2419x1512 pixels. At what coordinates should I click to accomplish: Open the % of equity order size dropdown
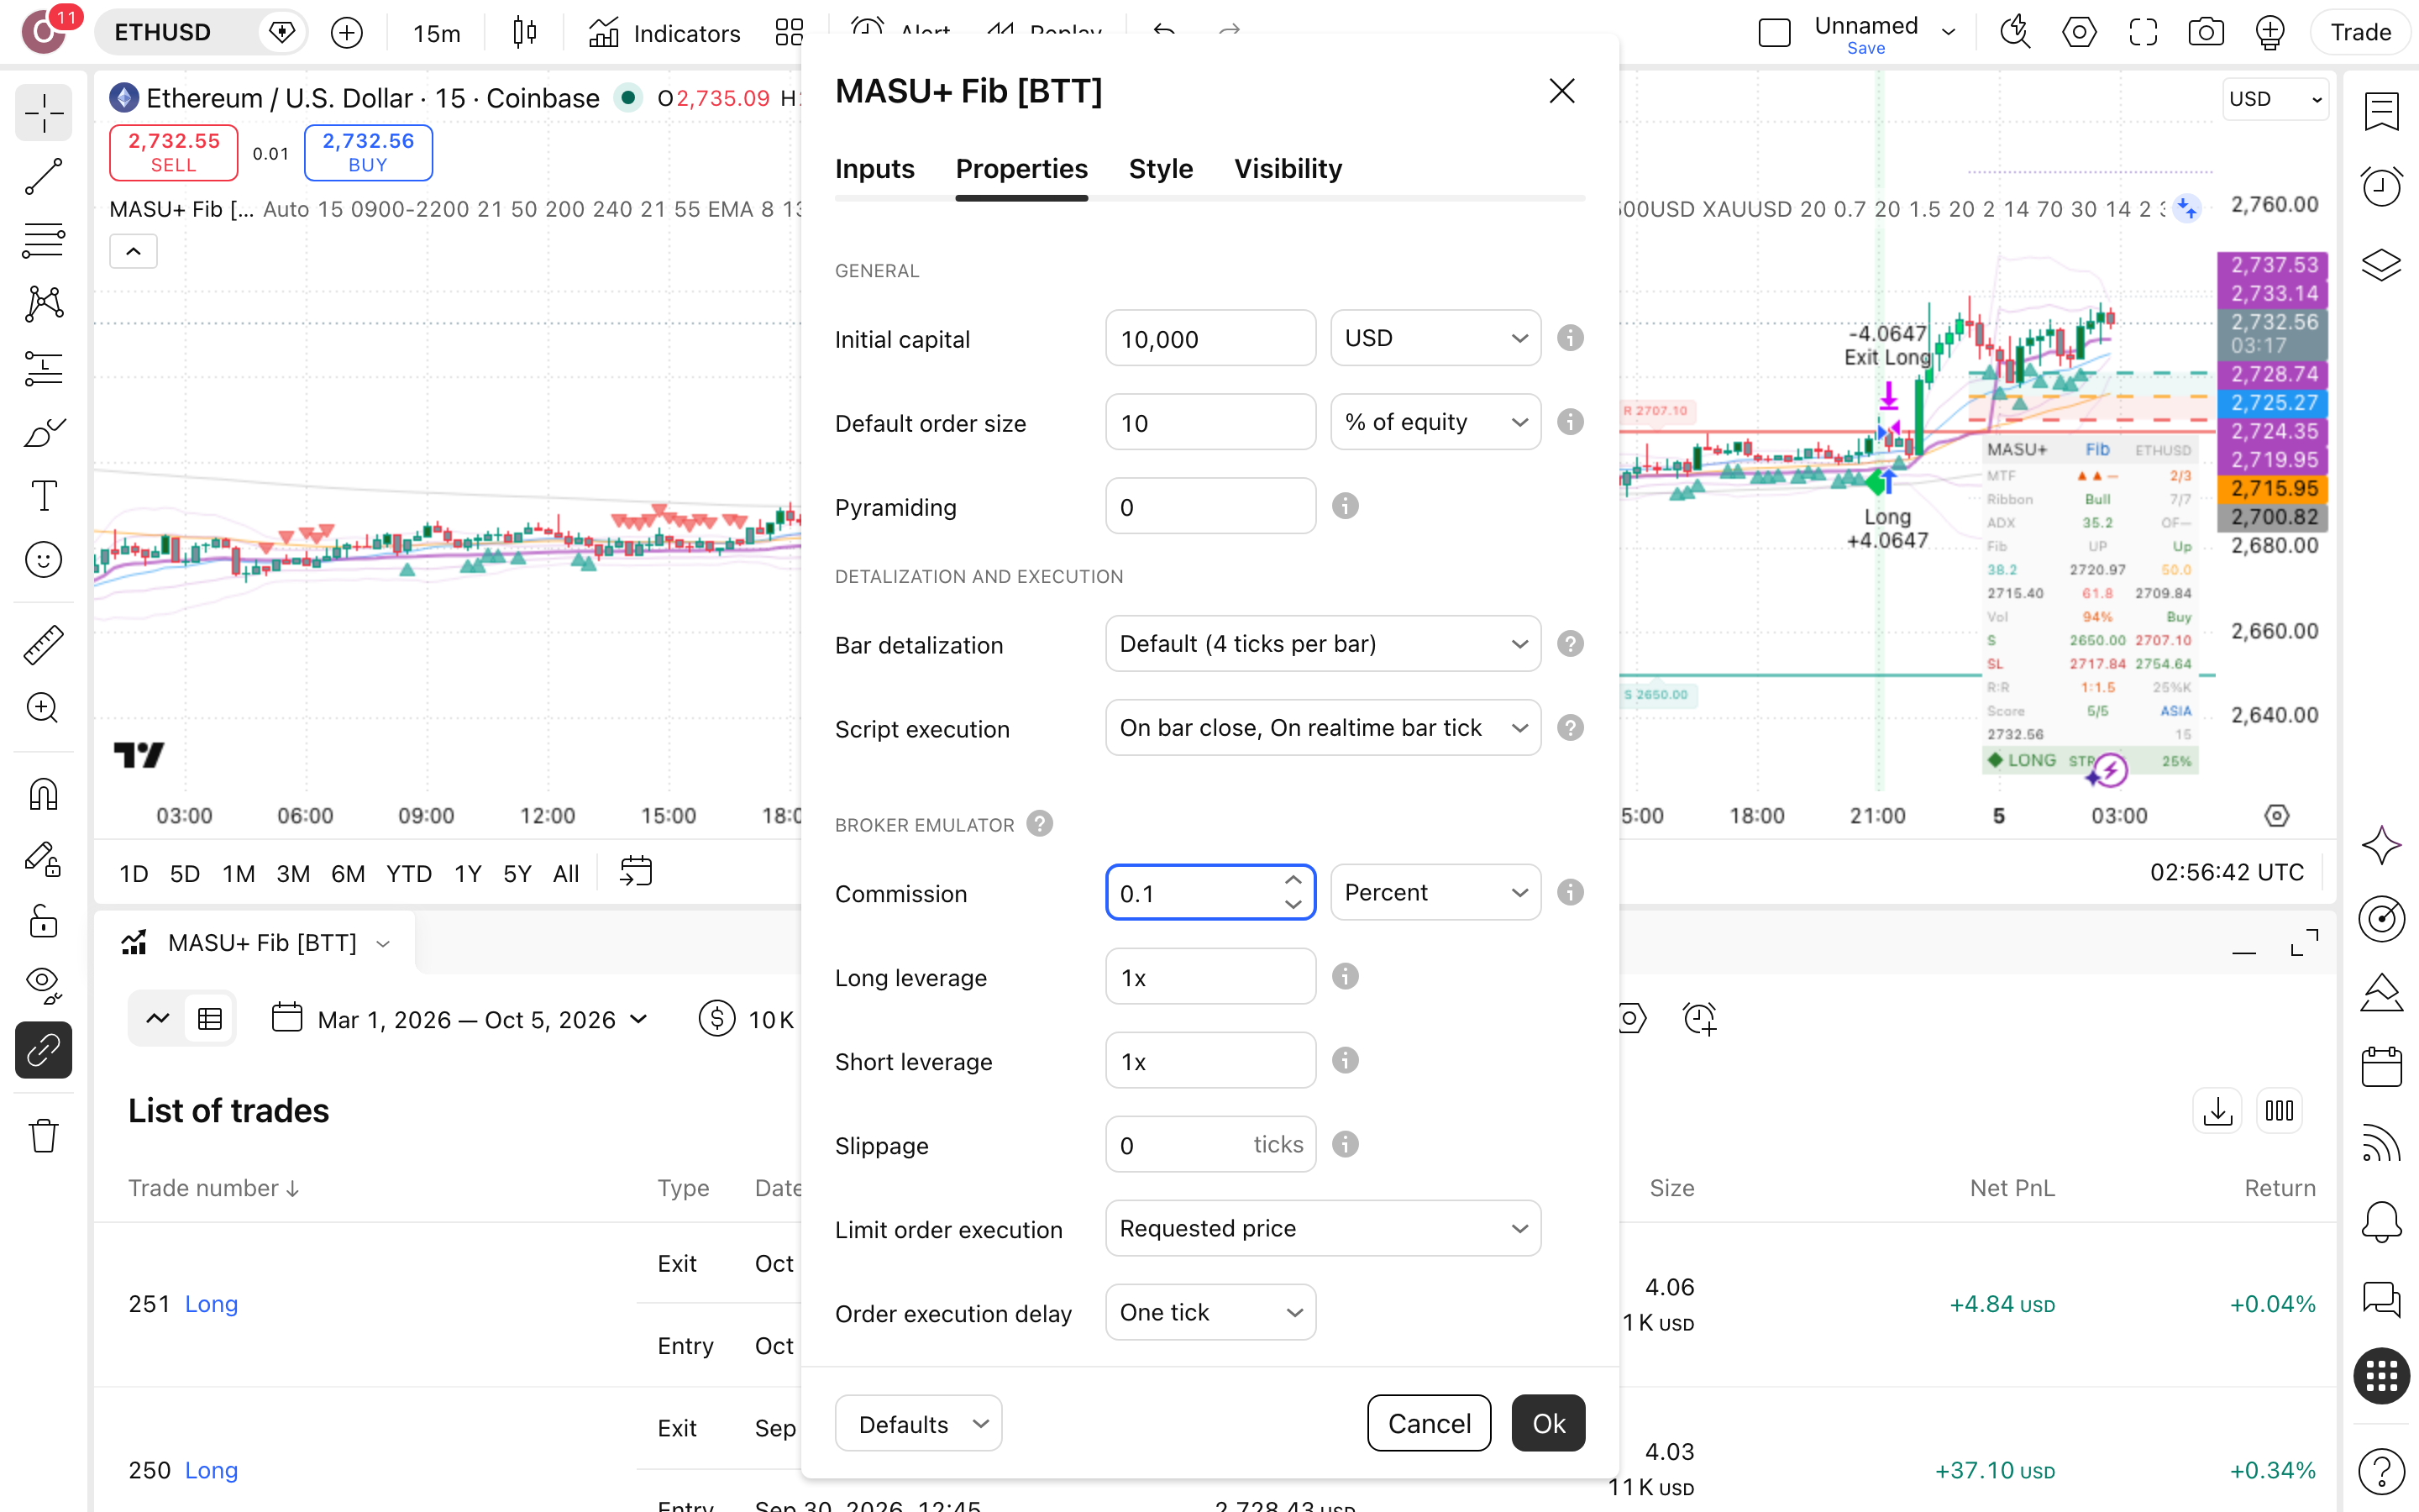[1435, 422]
